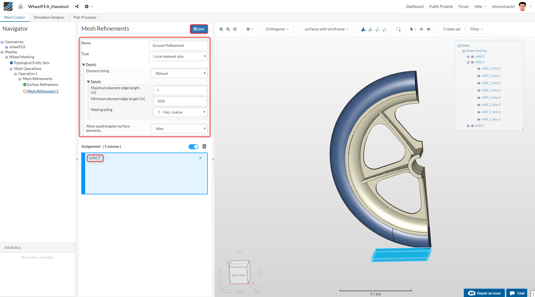The image size is (535, 297).
Task: Hide solid_1_face_3 using its eye icon
Action: point(479,90)
